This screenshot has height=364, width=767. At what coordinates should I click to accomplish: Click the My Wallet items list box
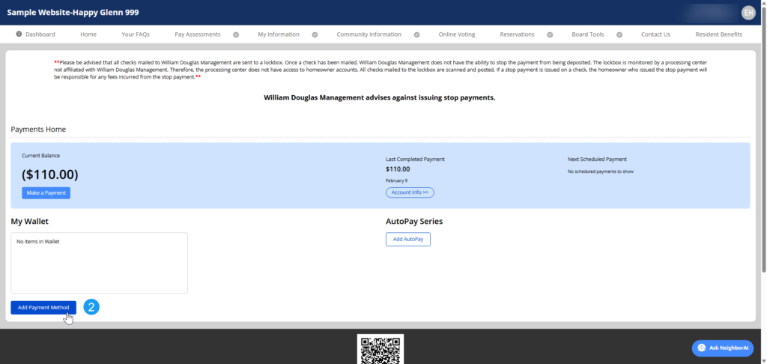[x=99, y=262]
